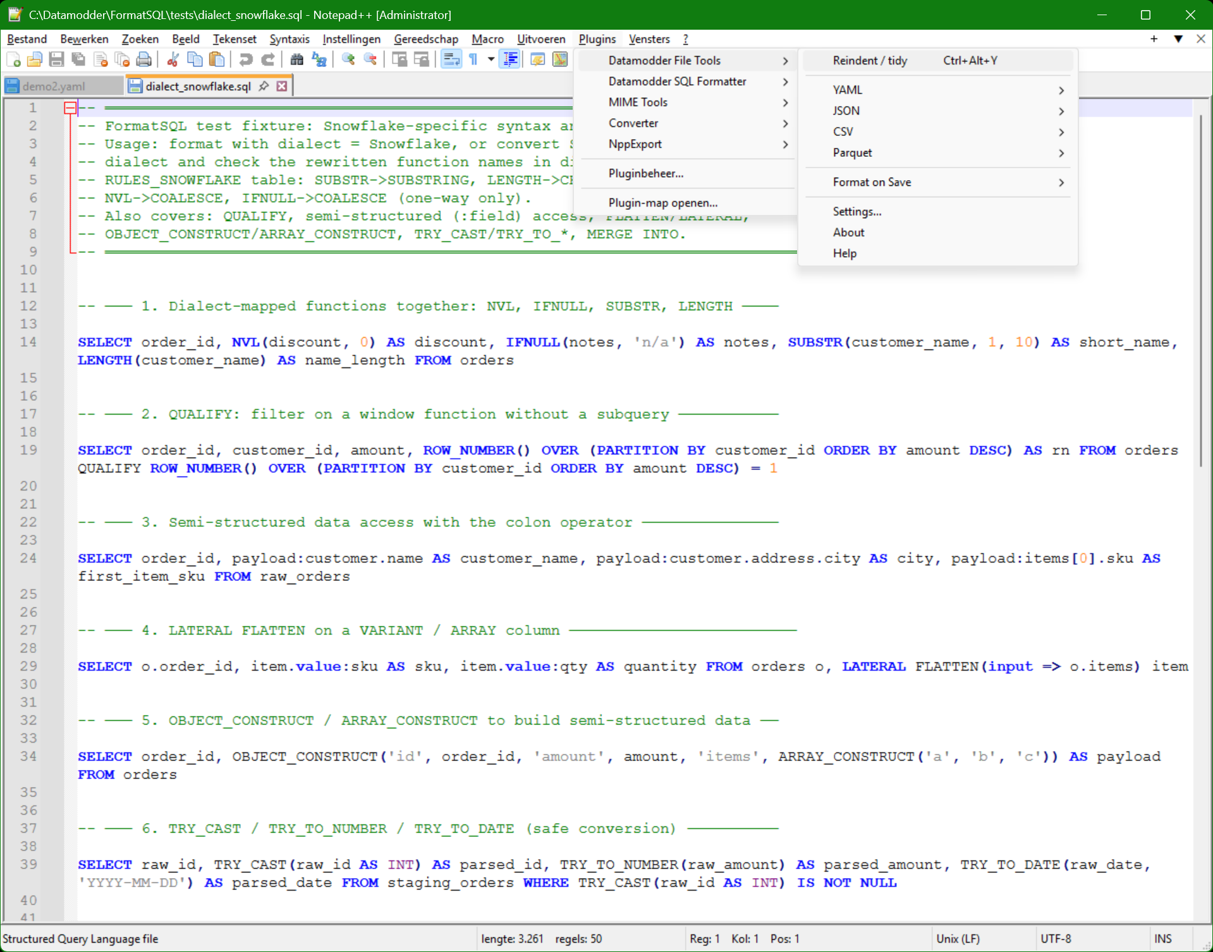Expand MIME Tools submenu
Viewport: 1213px width, 952px height.
click(x=686, y=102)
